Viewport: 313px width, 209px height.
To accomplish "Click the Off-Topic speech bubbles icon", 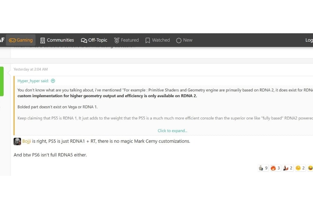I will click(x=84, y=40).
